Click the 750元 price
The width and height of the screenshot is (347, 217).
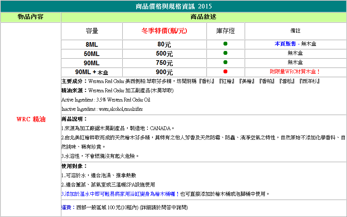164,63
